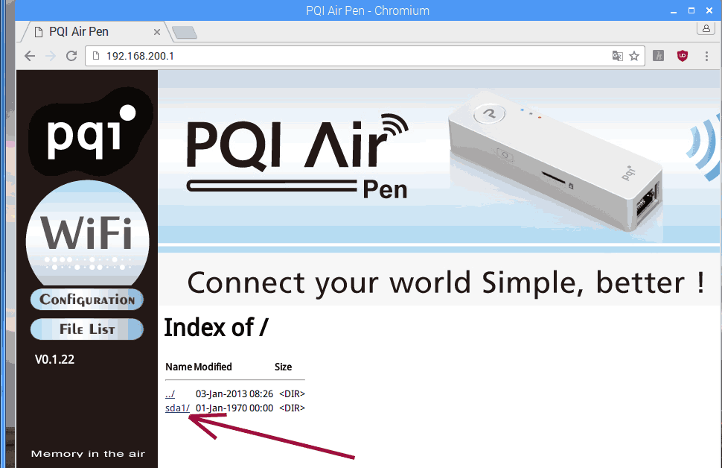Open the File List button in sidebar

[x=87, y=329]
